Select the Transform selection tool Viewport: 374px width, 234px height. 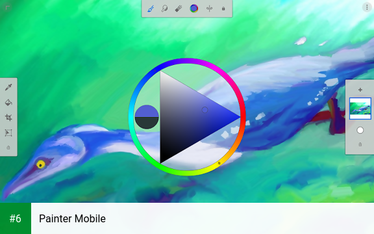coord(8,133)
